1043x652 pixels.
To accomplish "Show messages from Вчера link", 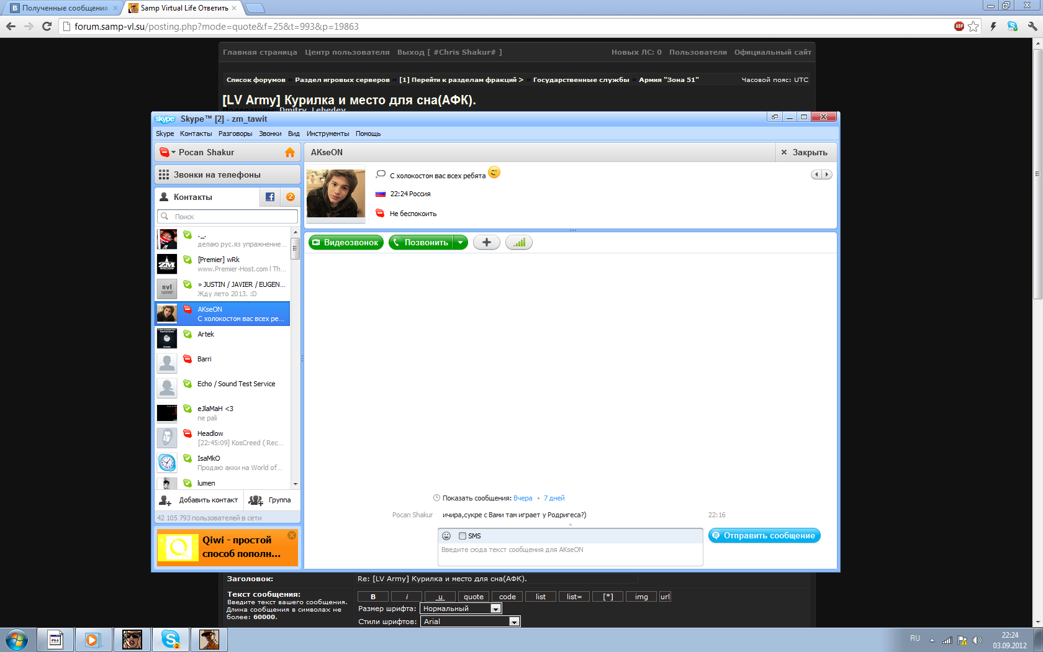I will coord(523,498).
